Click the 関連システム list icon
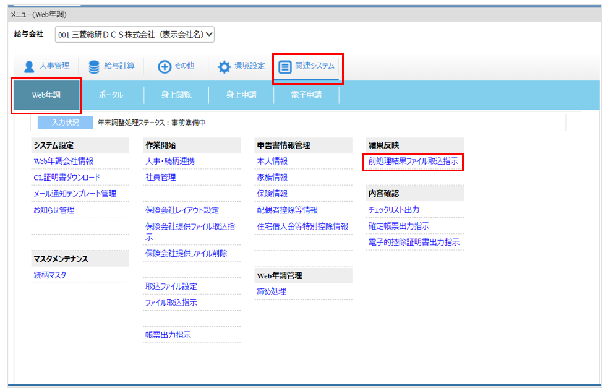Image resolution: width=603 pixels, height=388 pixels. [285, 67]
